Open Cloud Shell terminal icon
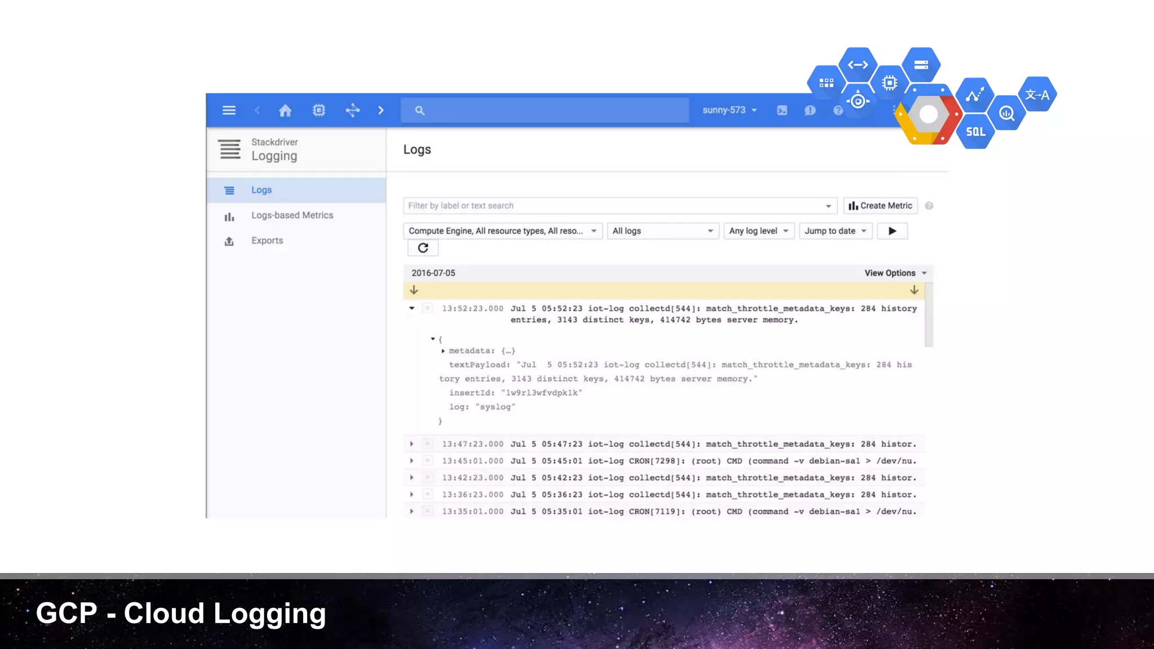 click(782, 110)
